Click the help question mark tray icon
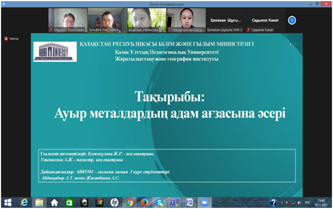333x209 pixels. [x=273, y=202]
